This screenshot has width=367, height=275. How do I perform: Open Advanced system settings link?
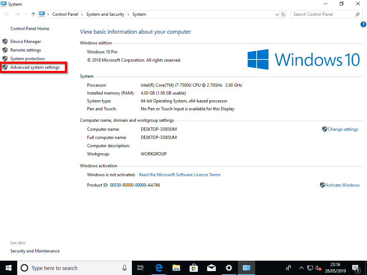pos(35,67)
